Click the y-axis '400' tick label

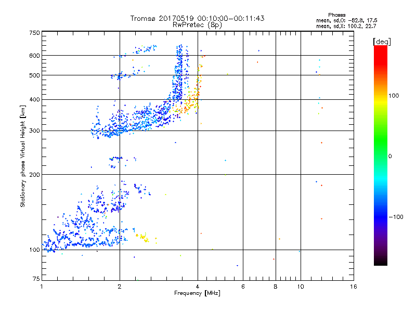(34, 100)
